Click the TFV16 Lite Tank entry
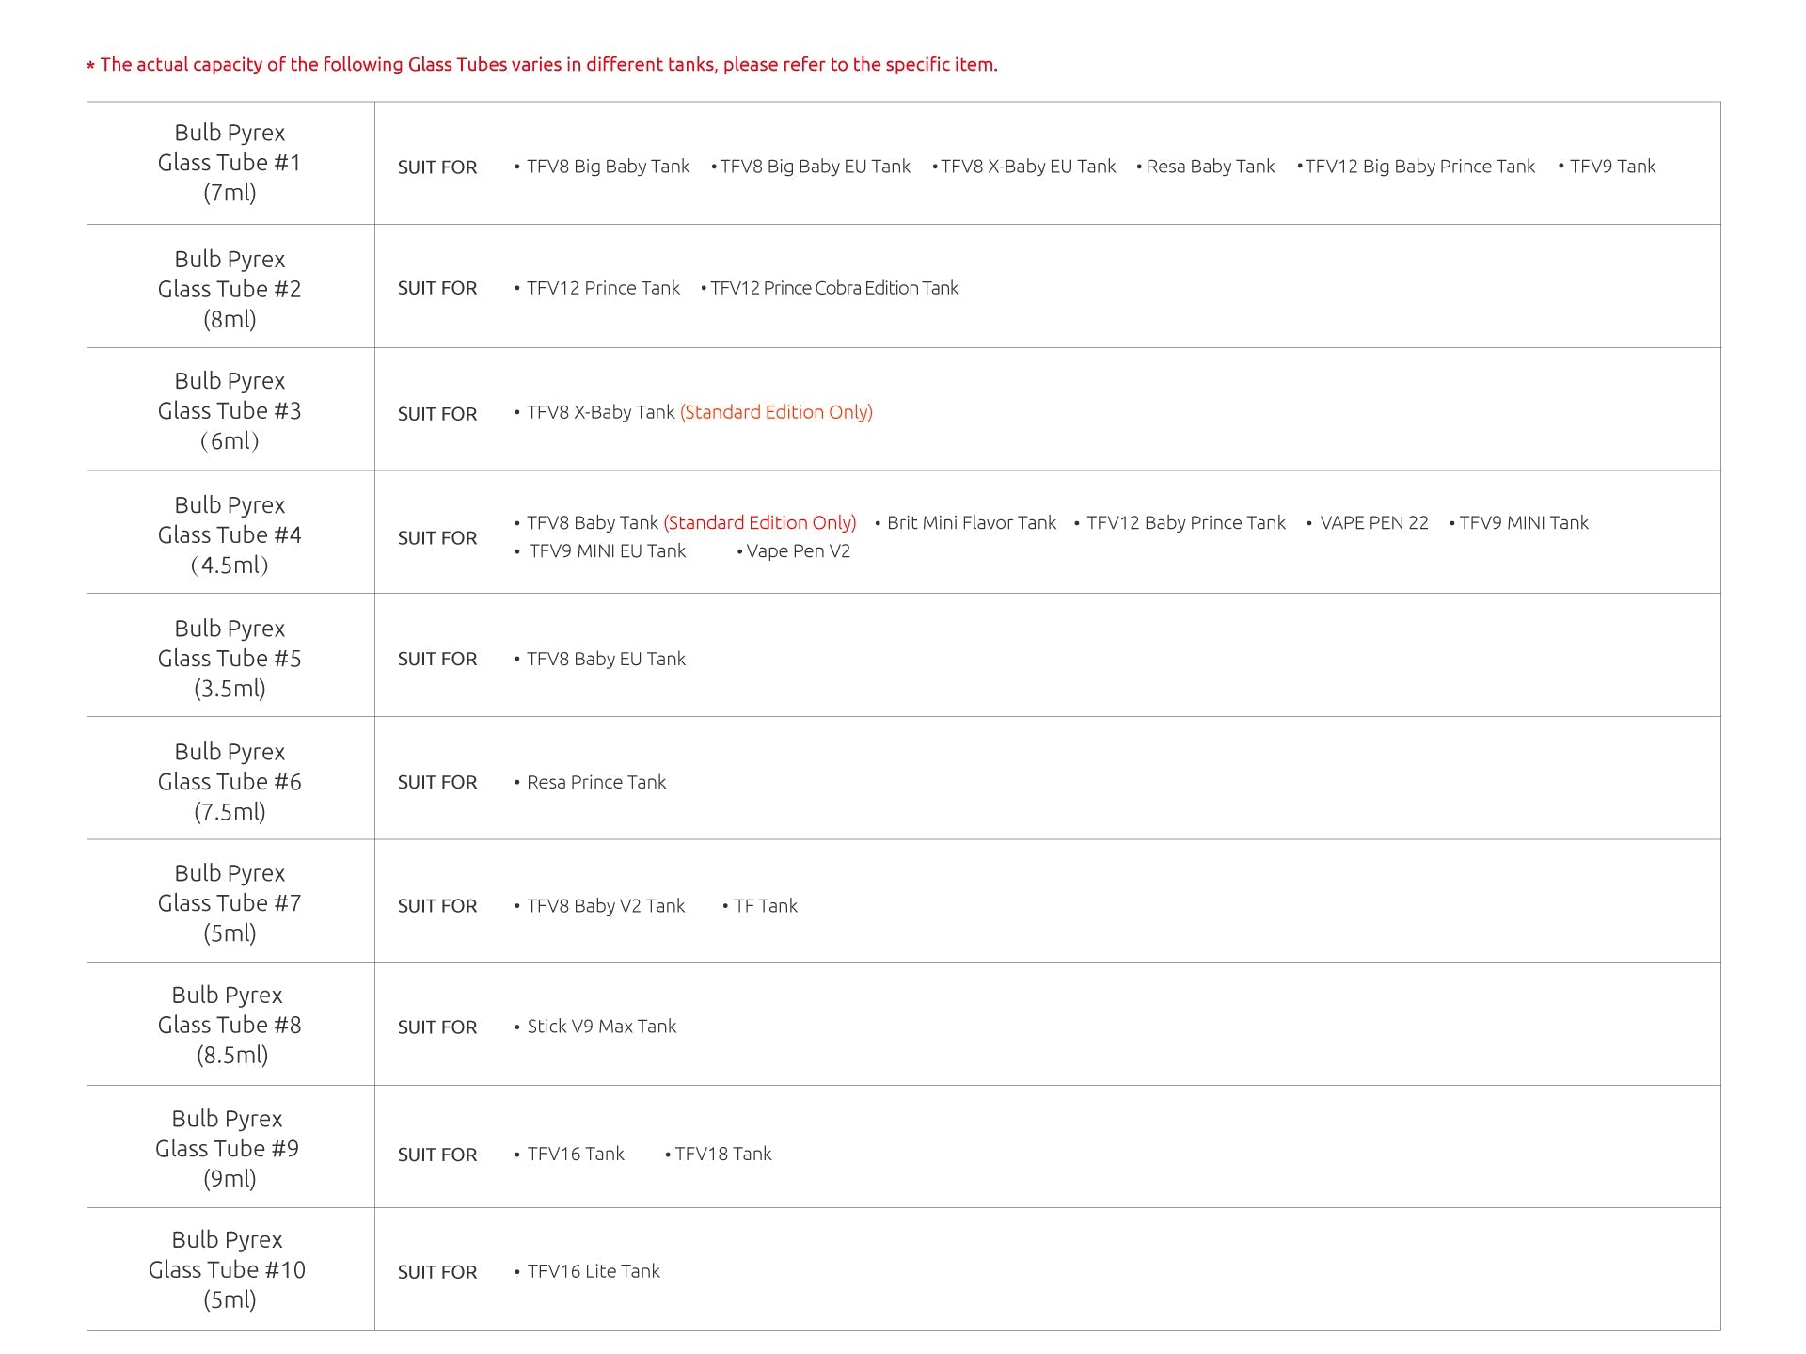Image resolution: width=1806 pixels, height=1354 pixels. coord(593,1271)
